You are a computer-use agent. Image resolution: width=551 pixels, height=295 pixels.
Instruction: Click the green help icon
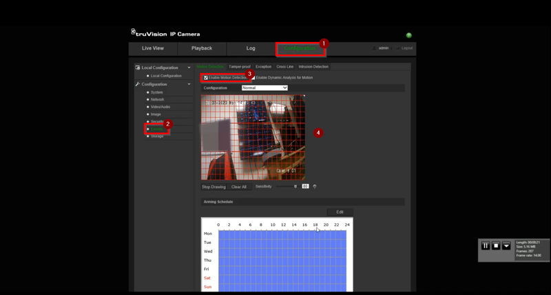[408, 35]
